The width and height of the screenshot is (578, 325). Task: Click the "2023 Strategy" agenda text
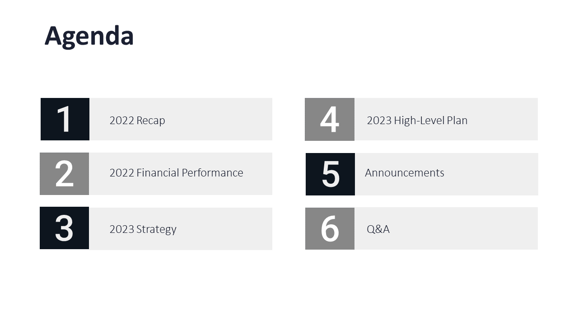(143, 229)
